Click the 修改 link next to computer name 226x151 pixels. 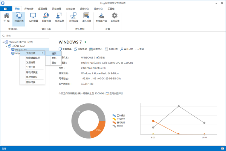pyautogui.click(x=102, y=58)
